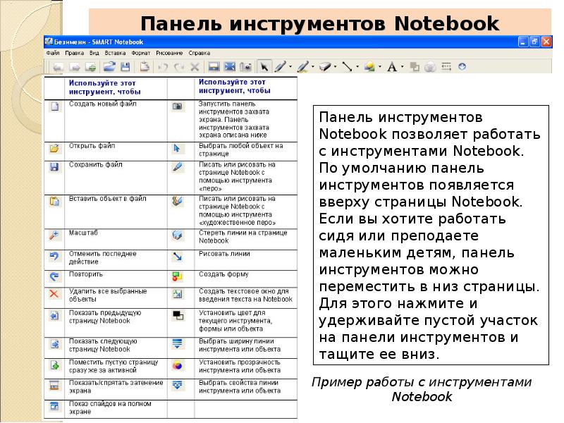Click the previous page arrow in the toolbar
The height and width of the screenshot is (423, 564).
click(x=58, y=68)
